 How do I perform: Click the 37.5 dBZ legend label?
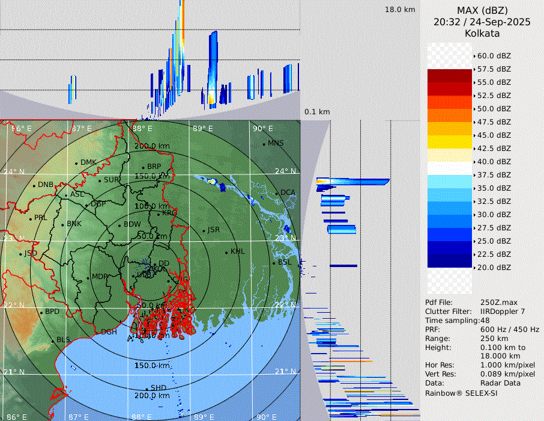[x=494, y=175]
